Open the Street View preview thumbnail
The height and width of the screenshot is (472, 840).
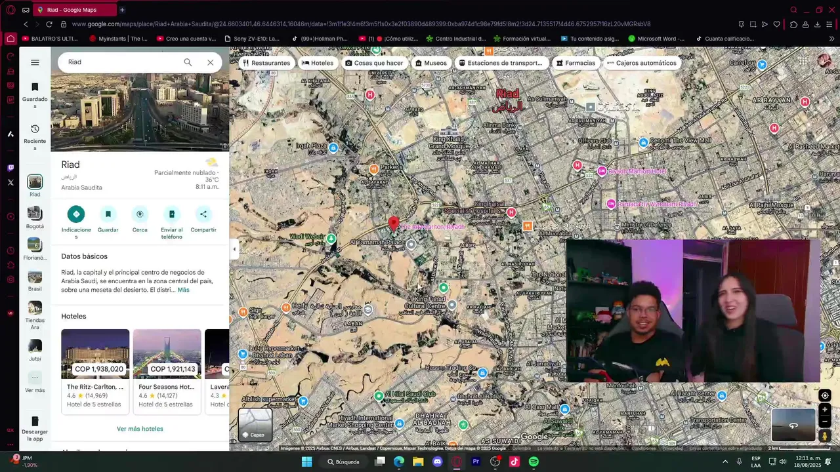(793, 425)
